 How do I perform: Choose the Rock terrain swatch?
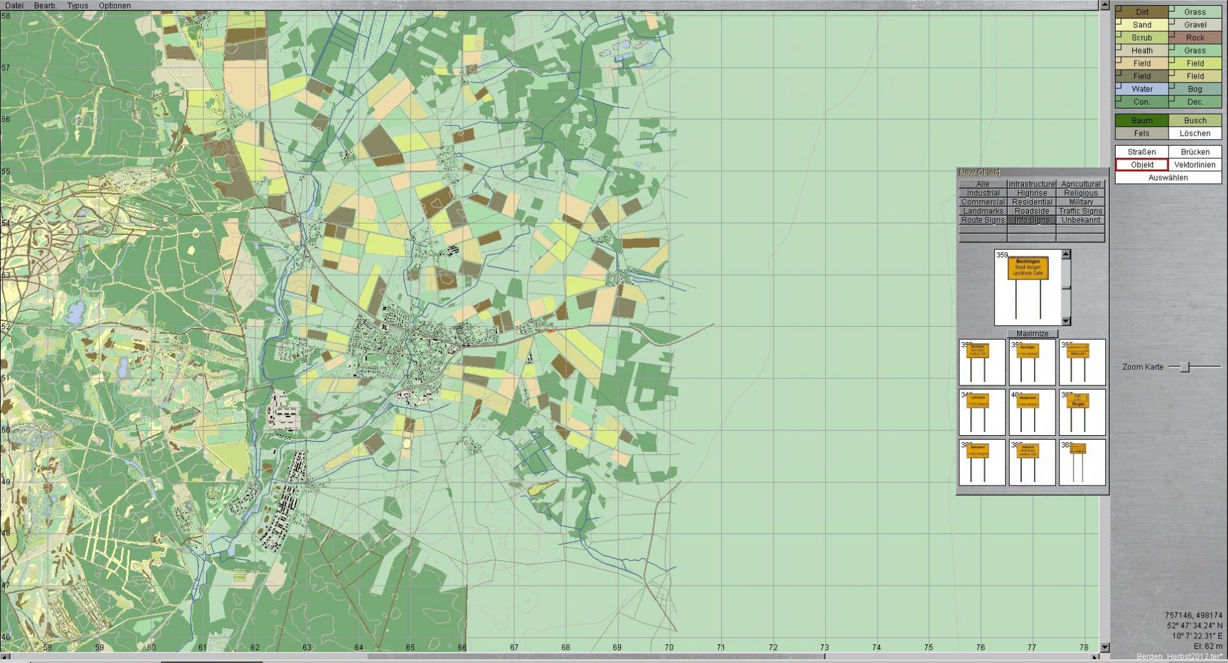point(1195,37)
